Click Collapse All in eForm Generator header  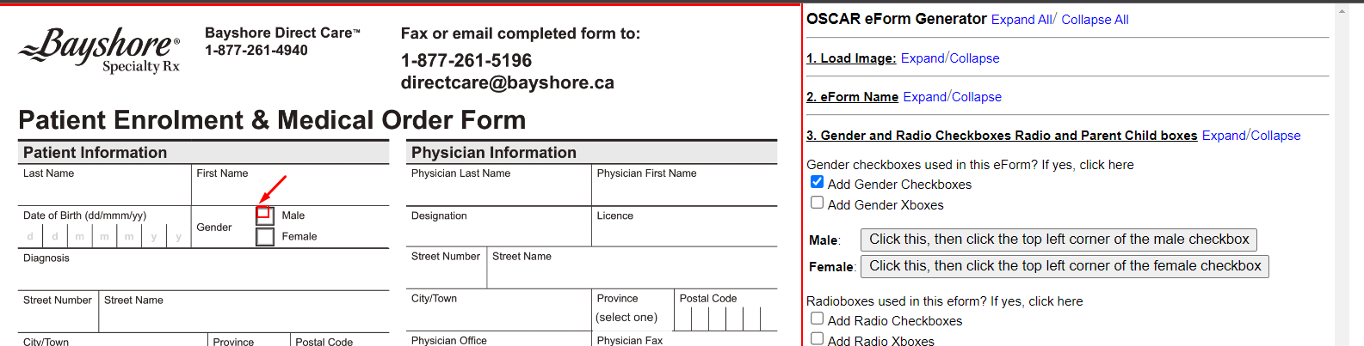pos(1095,20)
